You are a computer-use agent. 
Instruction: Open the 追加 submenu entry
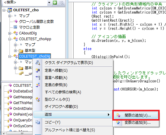pyautogui.click(x=73, y=114)
